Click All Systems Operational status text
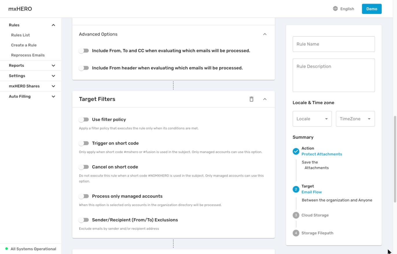This screenshot has height=254, width=397. [x=33, y=249]
